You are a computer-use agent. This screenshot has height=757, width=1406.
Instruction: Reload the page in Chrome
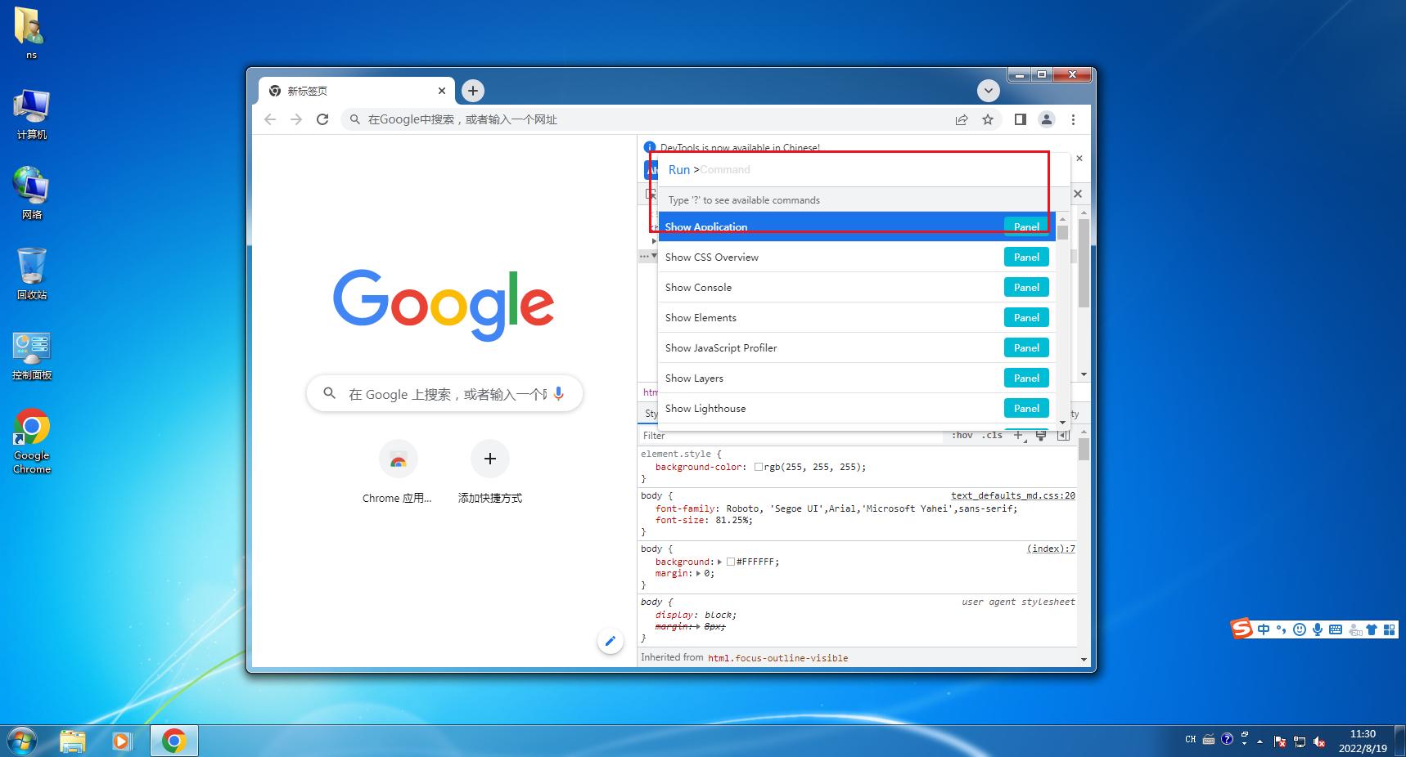(322, 119)
